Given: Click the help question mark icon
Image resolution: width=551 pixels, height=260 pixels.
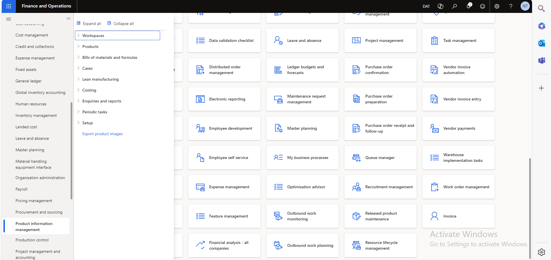Looking at the screenshot, I should (511, 6).
